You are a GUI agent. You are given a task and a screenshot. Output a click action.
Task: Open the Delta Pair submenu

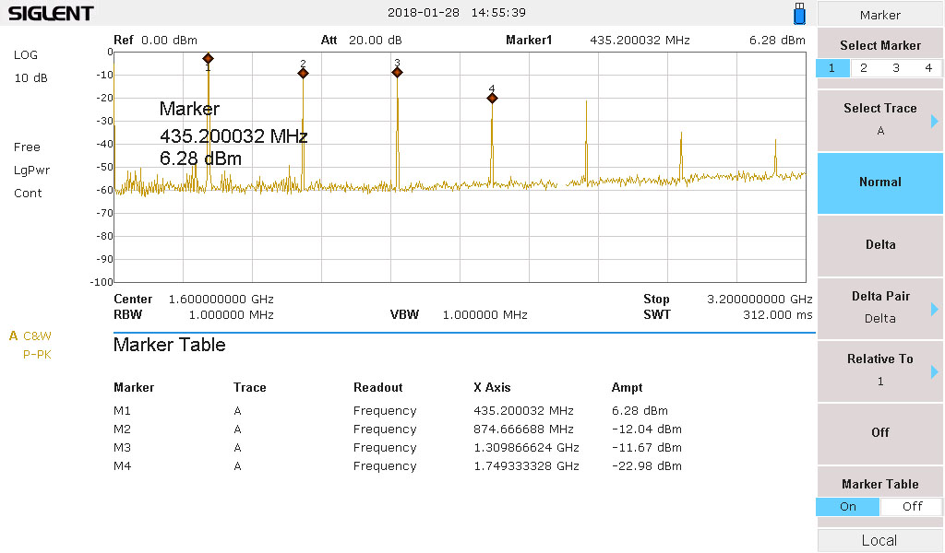pyautogui.click(x=879, y=308)
